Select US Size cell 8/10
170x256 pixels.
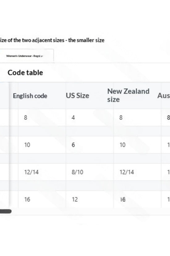[x=78, y=172]
